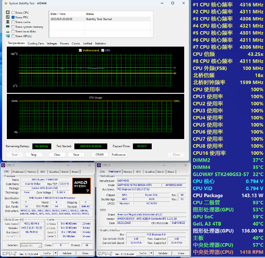265x258 pixels.
Task: Open the Memory tab in the left CPU-Z window
Action: pyautogui.click(x=32, y=172)
